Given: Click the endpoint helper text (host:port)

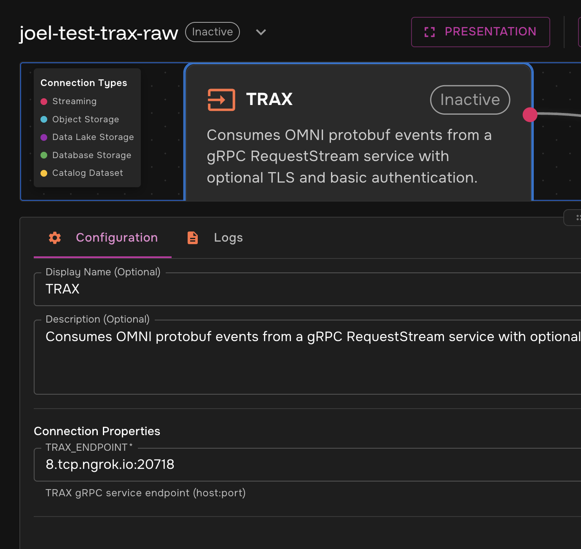Looking at the screenshot, I should pyautogui.click(x=145, y=493).
